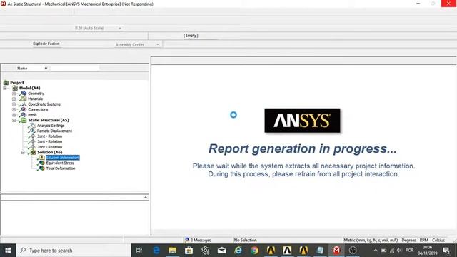
Task: Click the Remote Displacement icon
Action: (x=32, y=131)
